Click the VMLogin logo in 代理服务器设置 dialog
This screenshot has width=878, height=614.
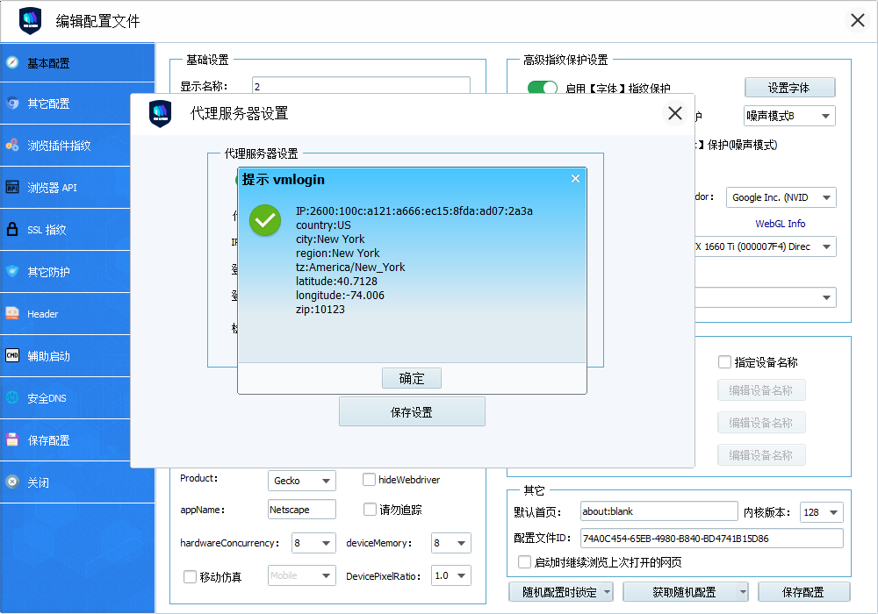(160, 113)
